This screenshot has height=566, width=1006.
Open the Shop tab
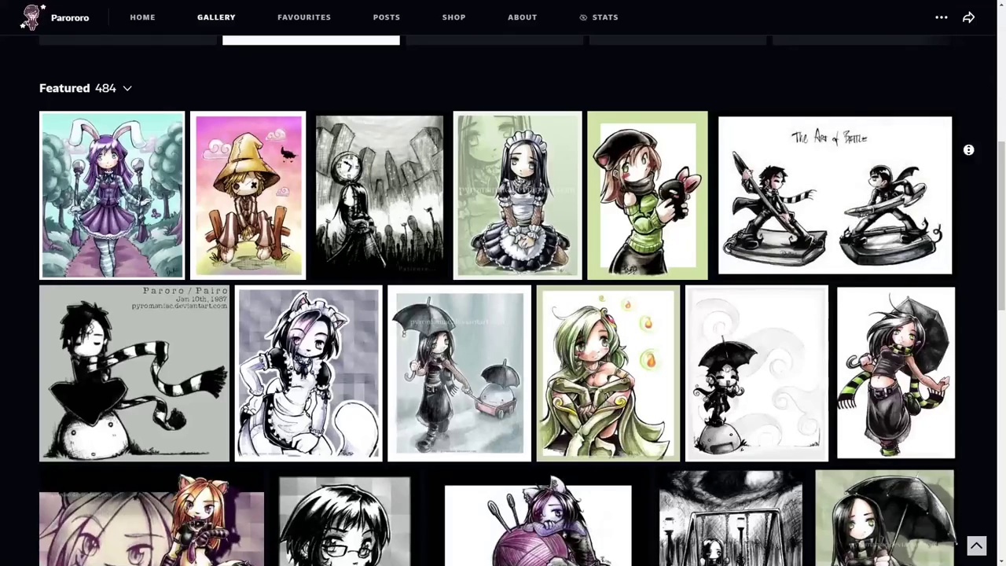[x=453, y=17]
